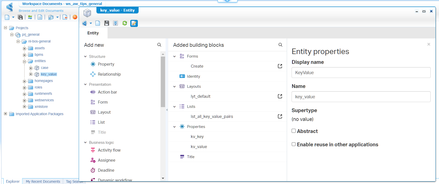
Task: Click the Display name input field
Action: [361, 73]
